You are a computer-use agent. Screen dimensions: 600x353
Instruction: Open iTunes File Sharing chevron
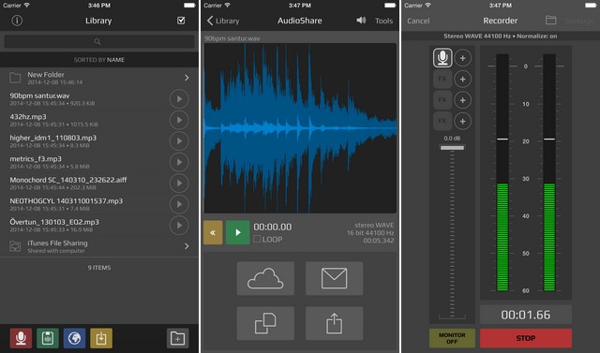[187, 246]
